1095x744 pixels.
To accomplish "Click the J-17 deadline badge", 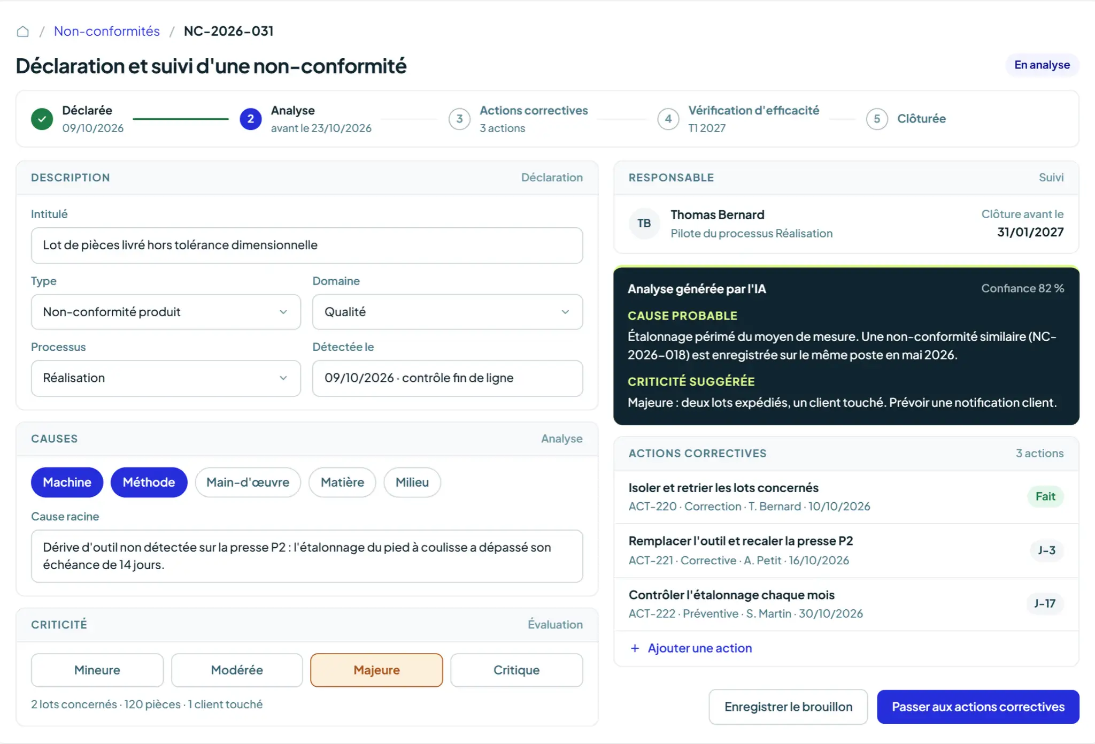I will [1045, 604].
